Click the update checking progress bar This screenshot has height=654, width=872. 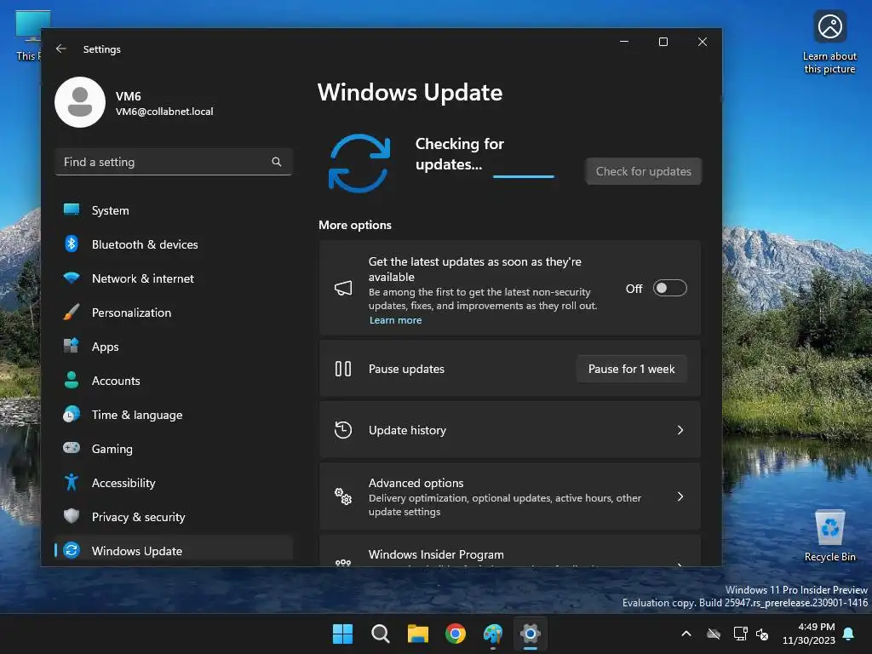click(x=524, y=176)
